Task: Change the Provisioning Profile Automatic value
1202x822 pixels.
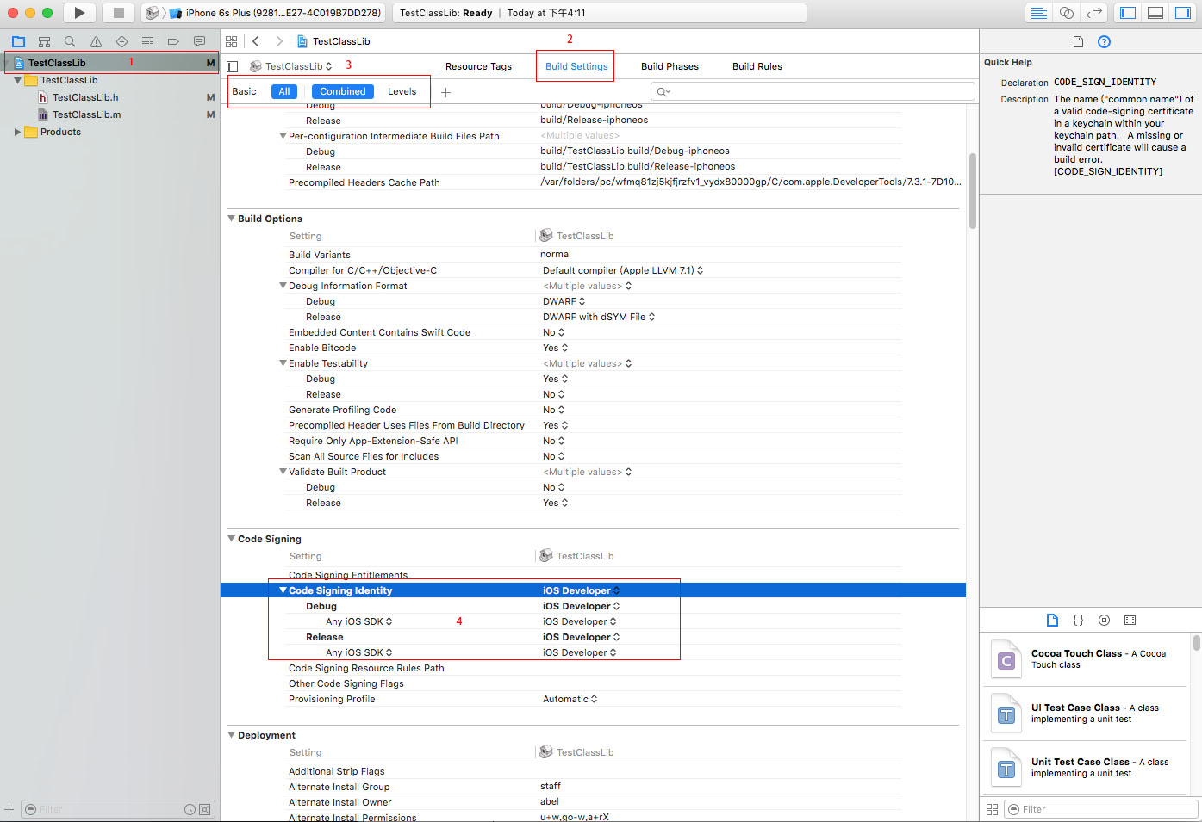Action: click(570, 699)
